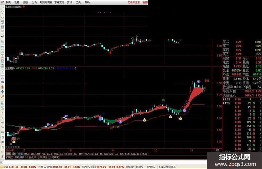Switch to 周 weekly period
Image resolution: width=262 pixels, height=169 pixels.
(2, 142)
